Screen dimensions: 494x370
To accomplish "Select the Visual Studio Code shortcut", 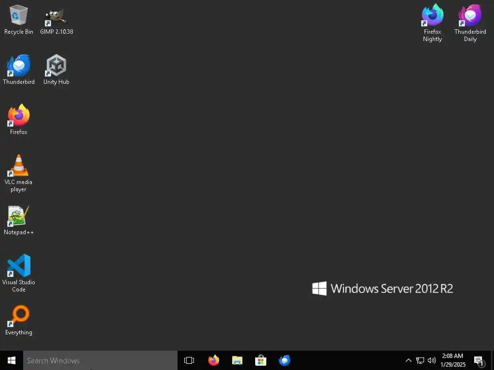I will pos(19,274).
